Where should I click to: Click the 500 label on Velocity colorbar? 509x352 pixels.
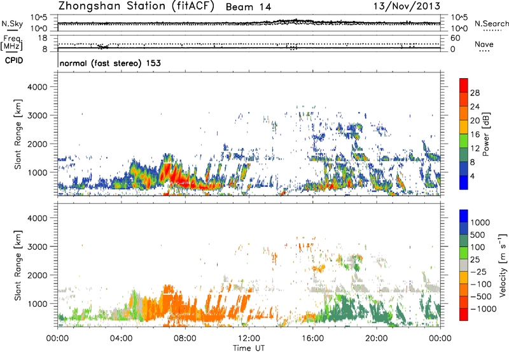click(478, 234)
